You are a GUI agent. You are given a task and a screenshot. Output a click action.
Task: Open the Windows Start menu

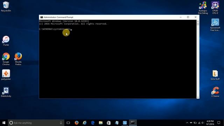point(4,123)
